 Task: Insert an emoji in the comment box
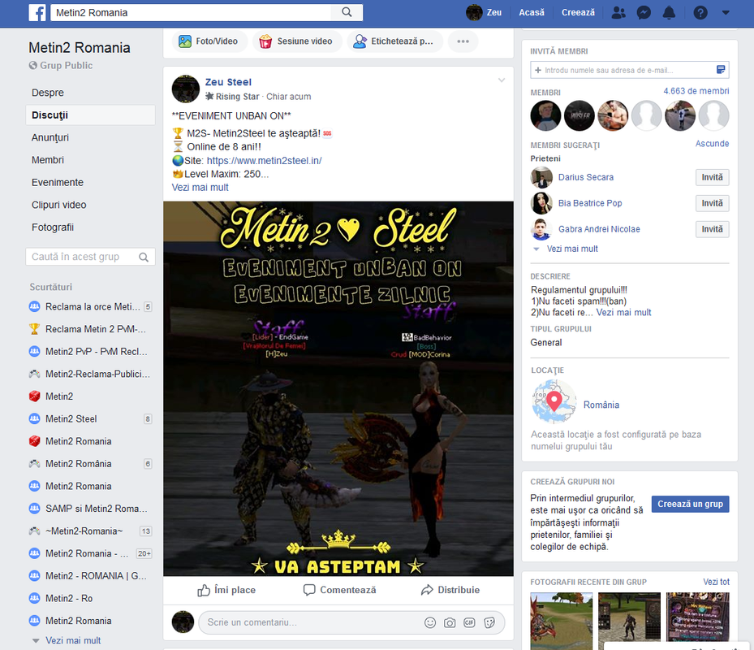click(x=430, y=622)
